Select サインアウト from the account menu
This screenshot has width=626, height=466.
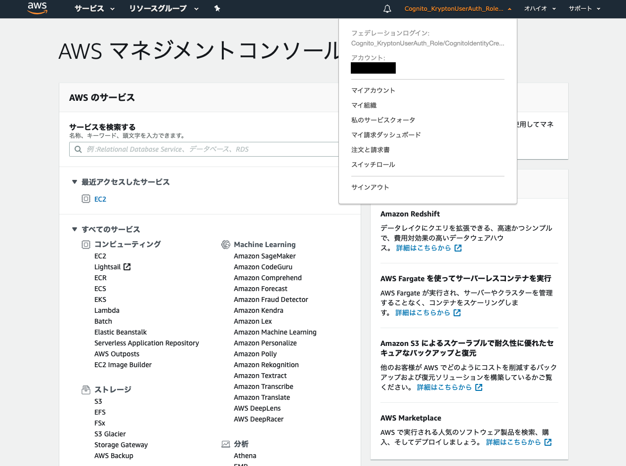[369, 187]
